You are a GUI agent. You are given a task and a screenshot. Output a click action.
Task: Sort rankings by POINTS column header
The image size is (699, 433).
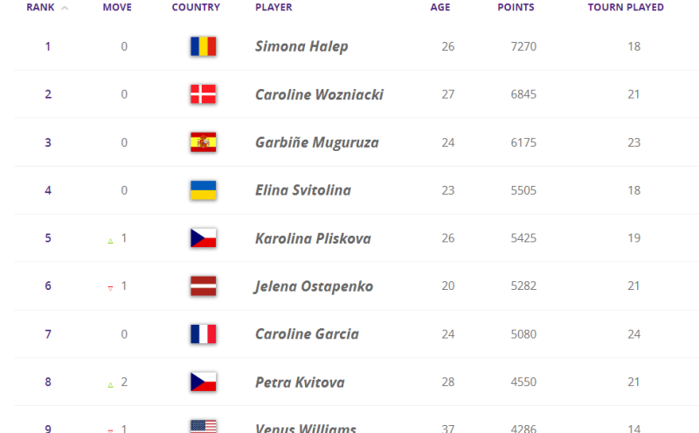coord(516,7)
